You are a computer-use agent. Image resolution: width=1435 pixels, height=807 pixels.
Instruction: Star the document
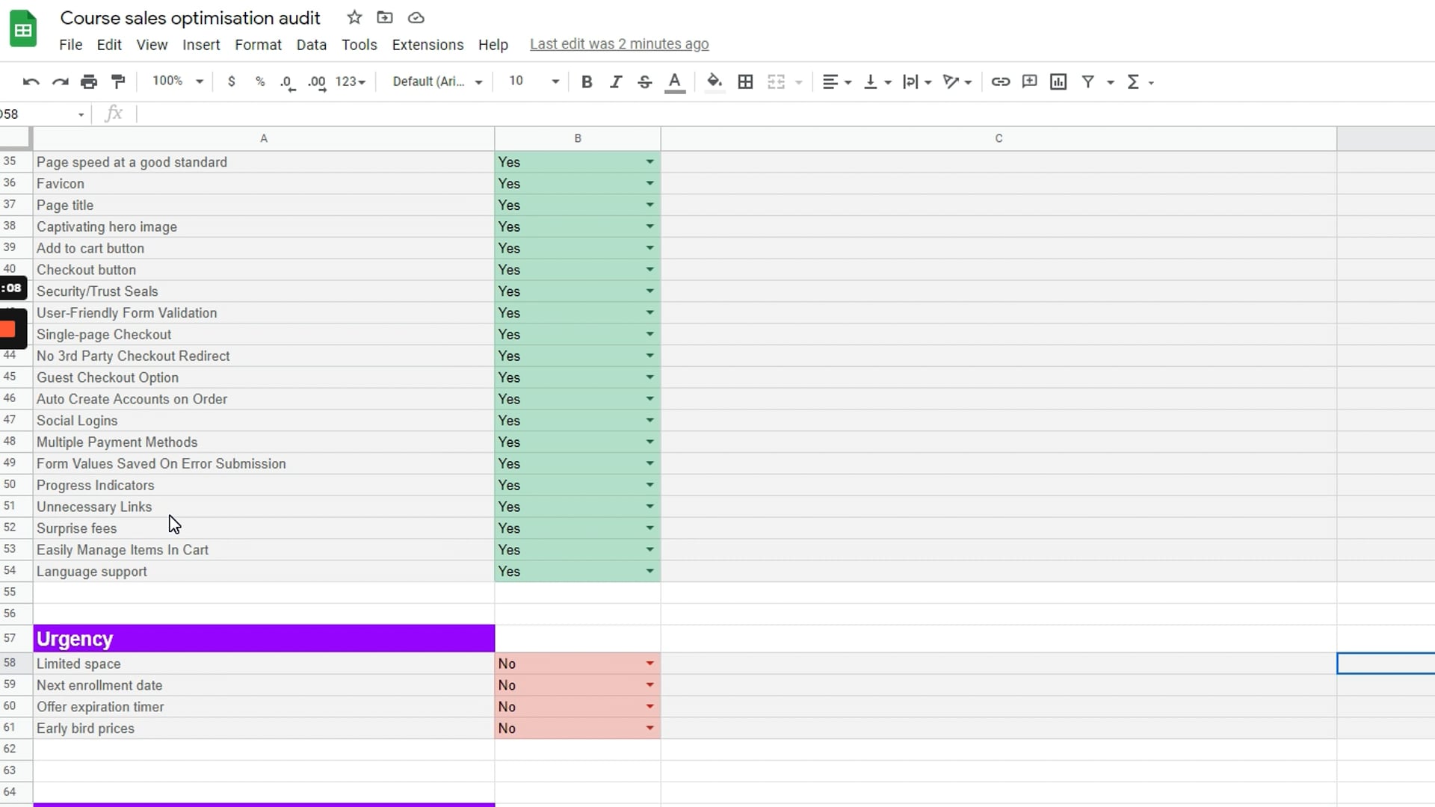(354, 17)
